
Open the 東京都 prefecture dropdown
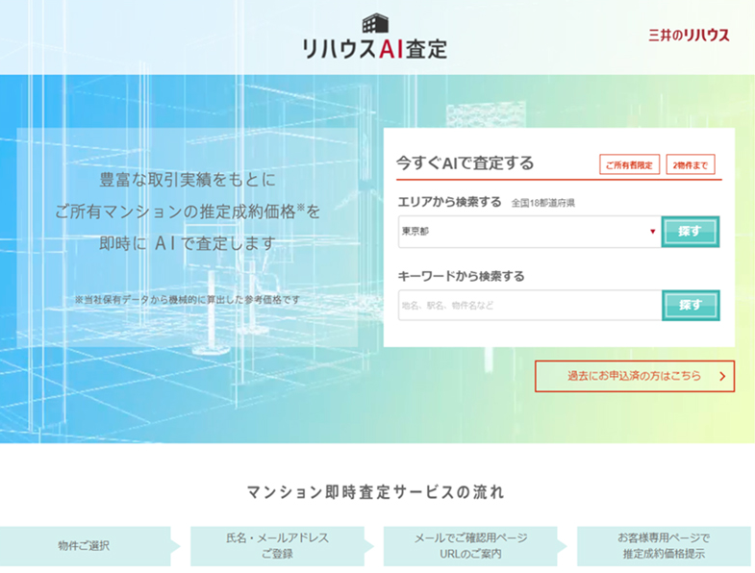tap(528, 232)
